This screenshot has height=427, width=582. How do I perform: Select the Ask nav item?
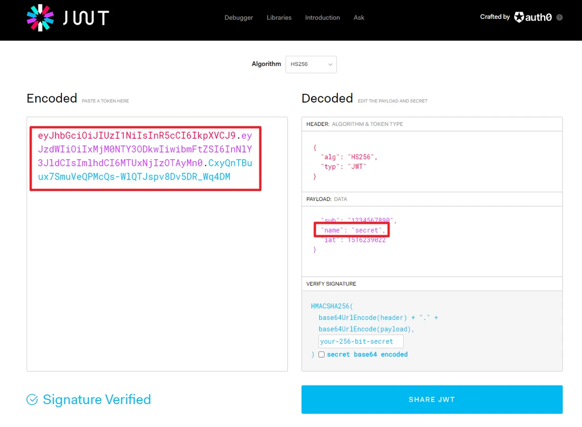(x=359, y=18)
